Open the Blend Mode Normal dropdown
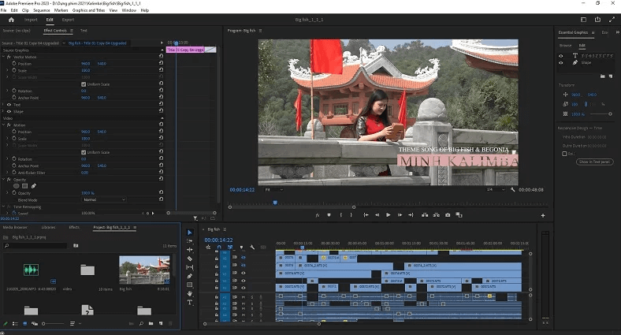The width and height of the screenshot is (621, 335). pos(104,199)
